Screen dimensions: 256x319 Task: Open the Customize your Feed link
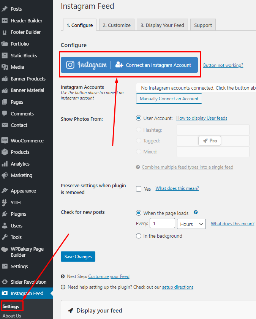click(109, 276)
